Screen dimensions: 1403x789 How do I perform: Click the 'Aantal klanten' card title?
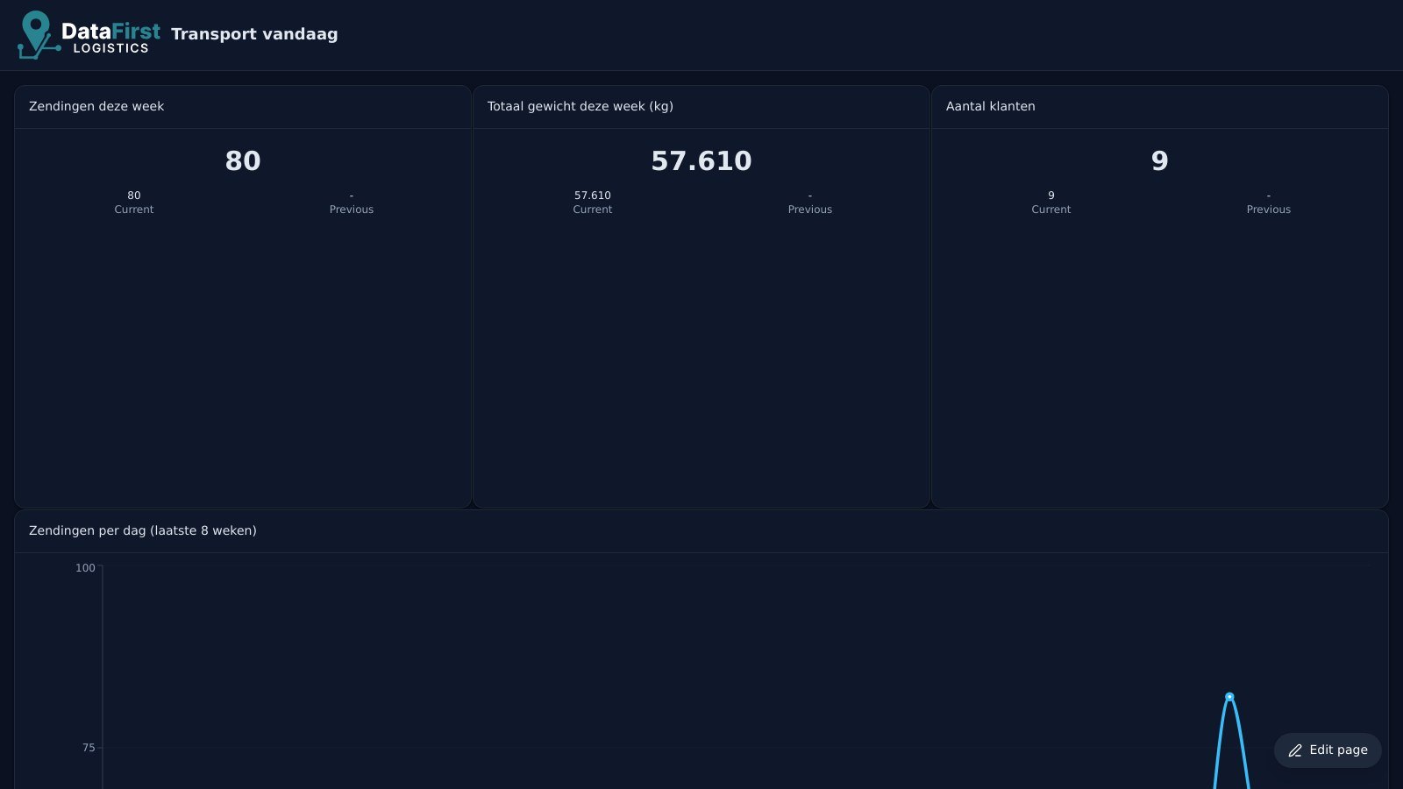click(991, 106)
